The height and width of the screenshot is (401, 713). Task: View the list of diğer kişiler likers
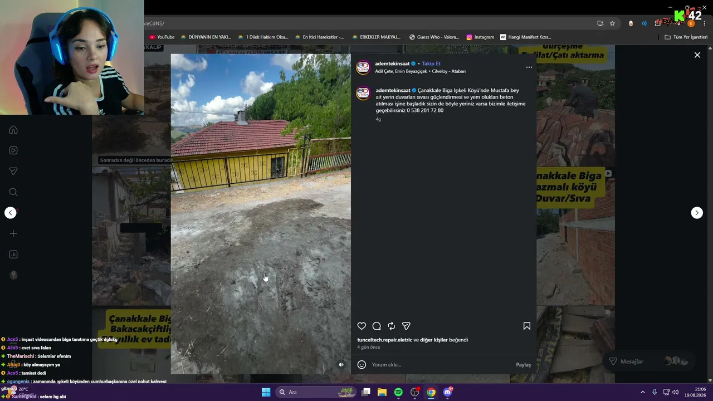434,340
